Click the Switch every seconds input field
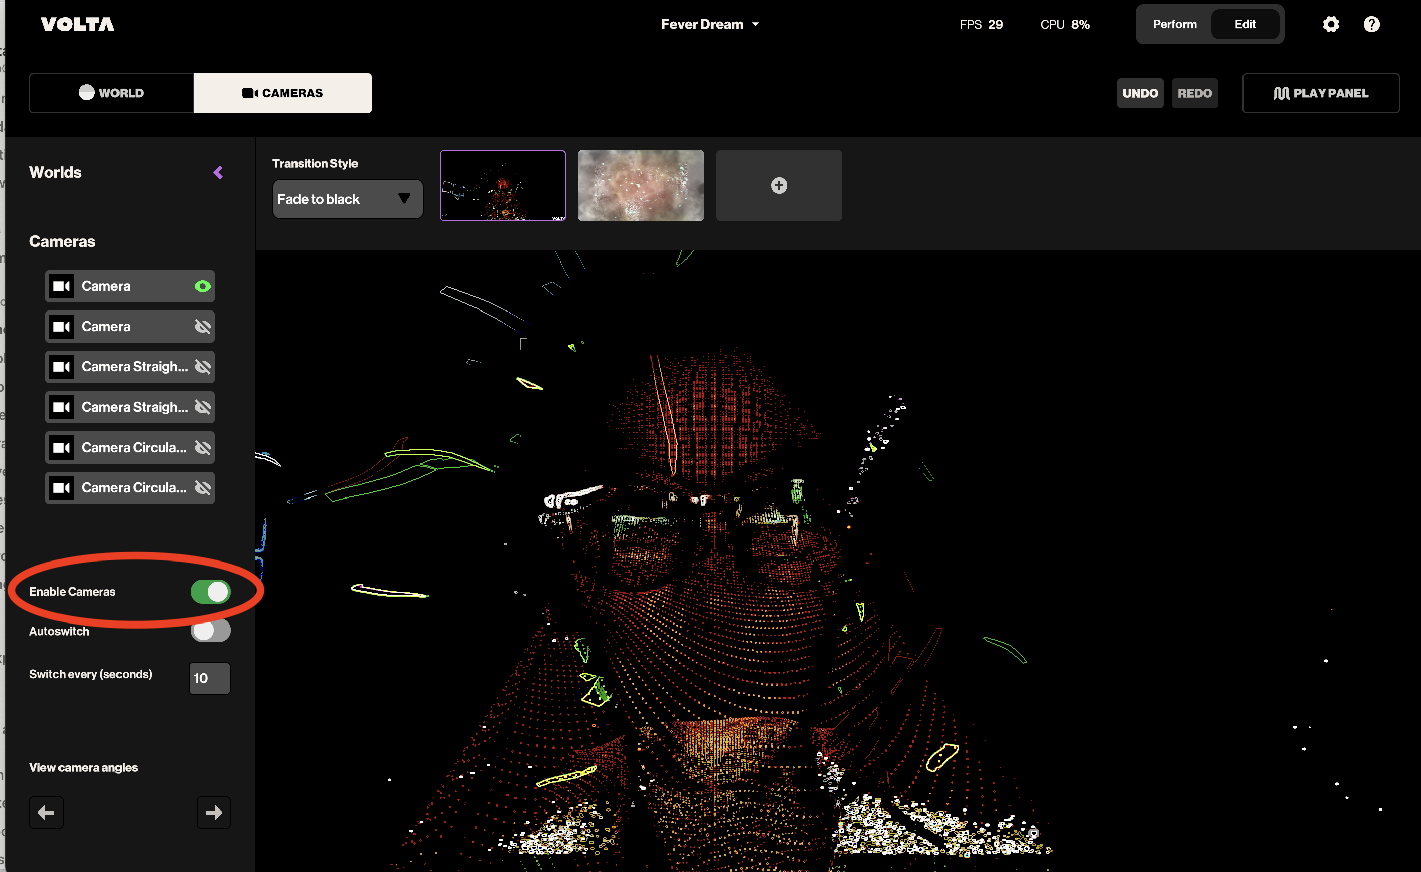The width and height of the screenshot is (1421, 872). [209, 678]
